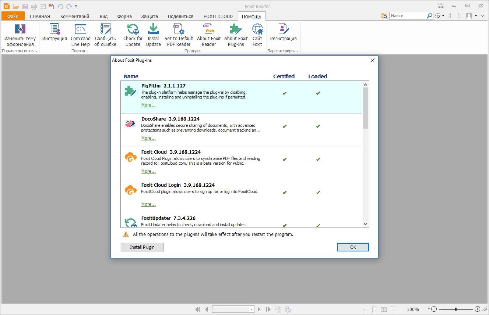Click single page view icon in status bar
This screenshot has height=315, width=489.
coord(365,309)
